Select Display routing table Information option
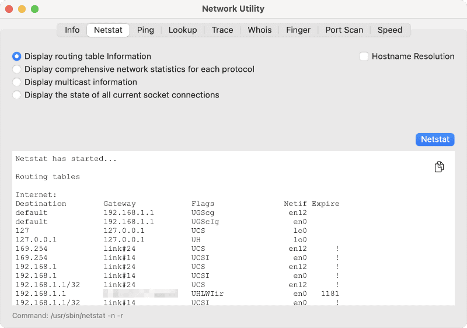This screenshot has height=328, width=467. [17, 57]
